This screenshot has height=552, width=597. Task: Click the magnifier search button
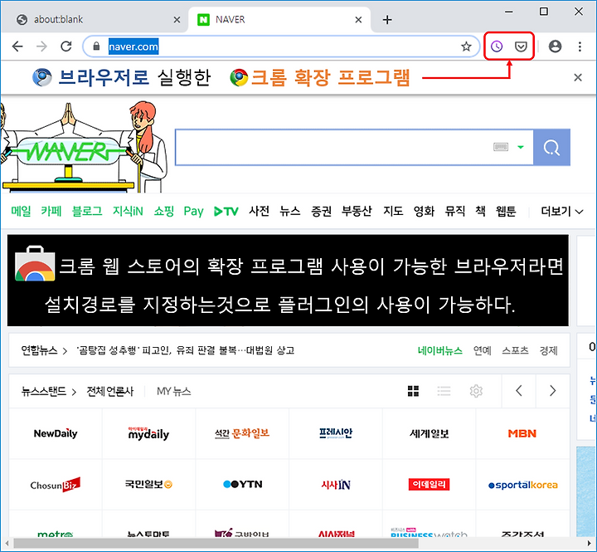pos(551,147)
